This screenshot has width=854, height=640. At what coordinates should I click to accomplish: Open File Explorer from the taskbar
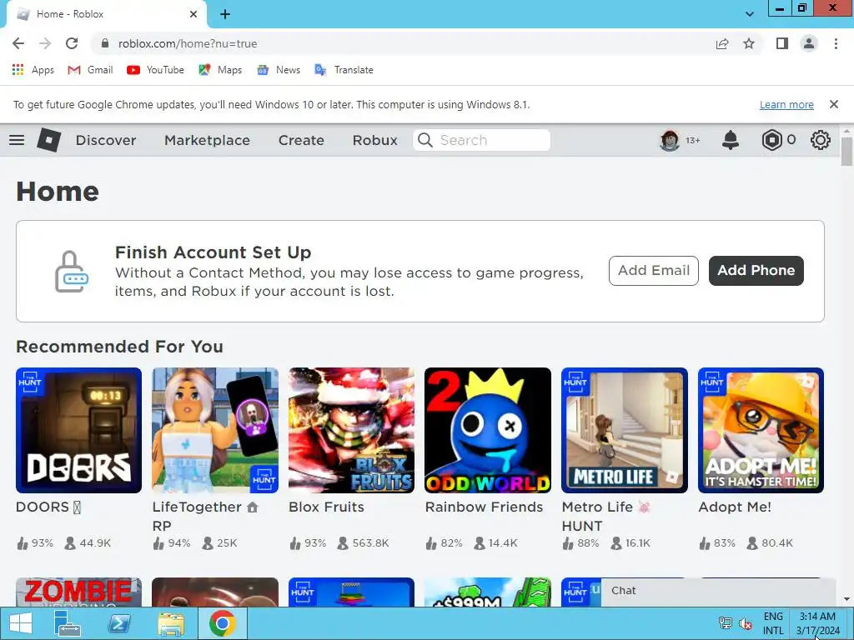171,623
